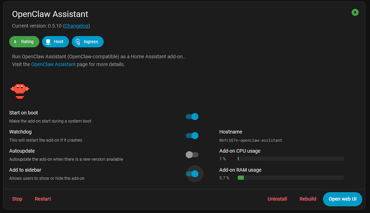Open web UI
The width and height of the screenshot is (370, 213).
pos(342,199)
